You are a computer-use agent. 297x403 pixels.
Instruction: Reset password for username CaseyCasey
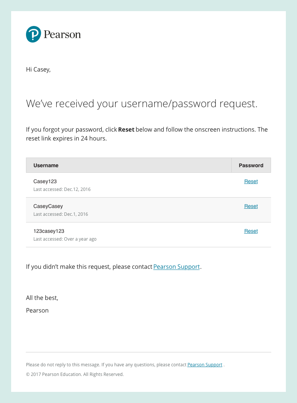251,206
